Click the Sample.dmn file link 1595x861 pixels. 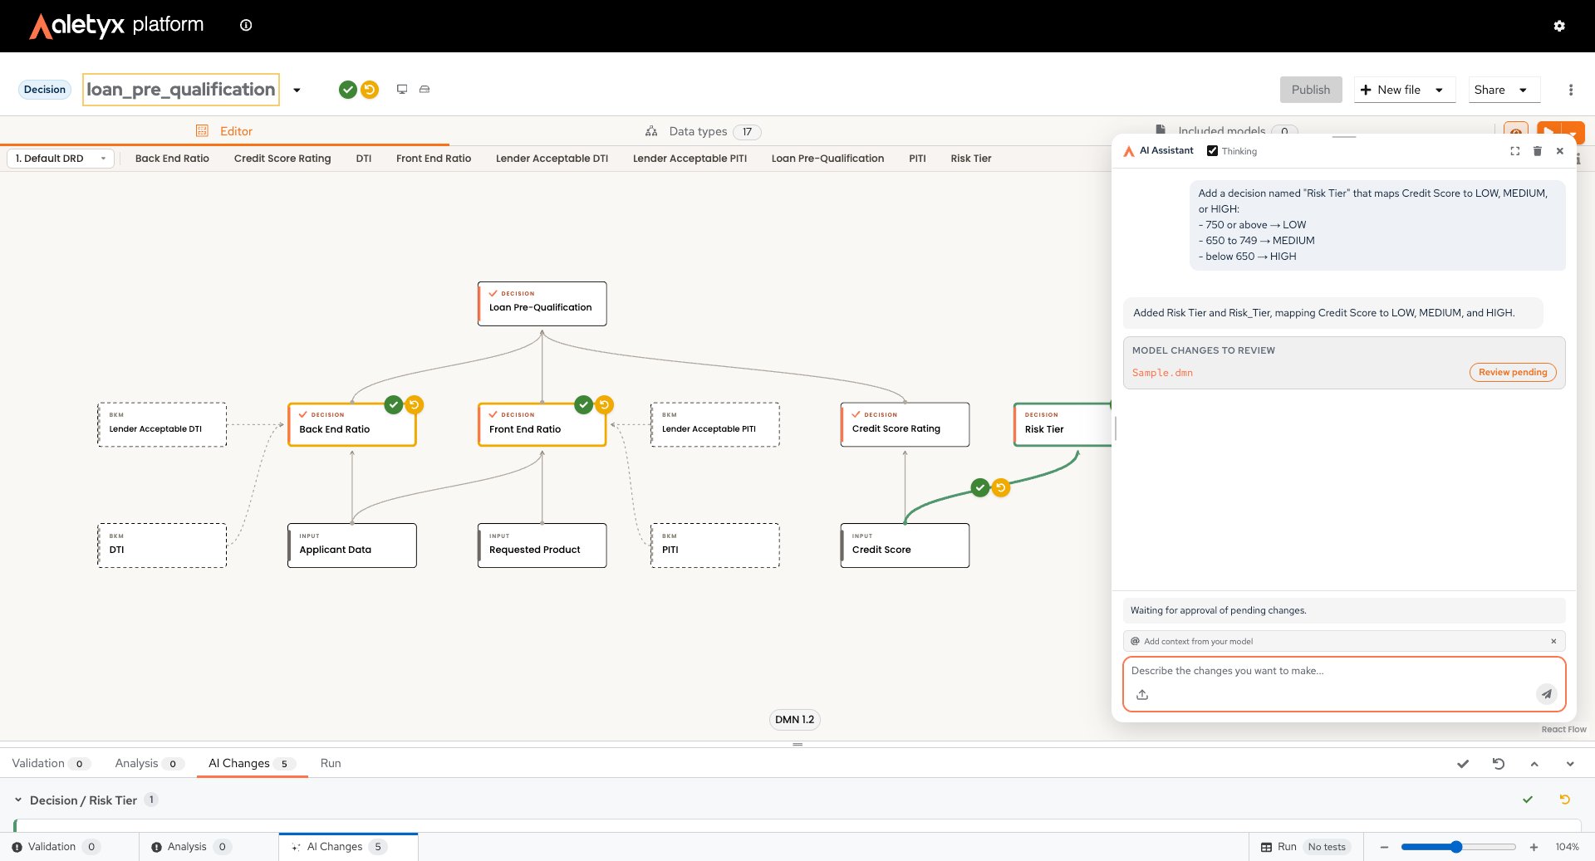click(x=1162, y=373)
